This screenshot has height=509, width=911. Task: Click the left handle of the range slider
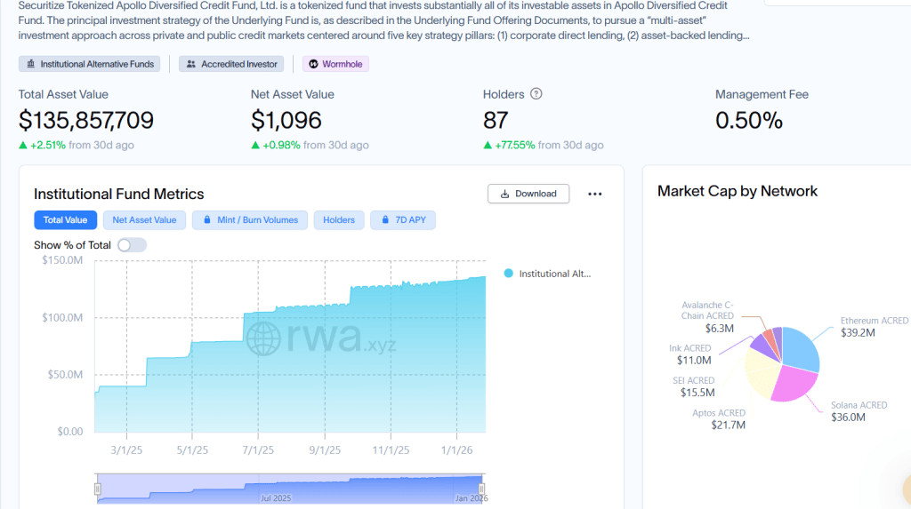(x=98, y=489)
